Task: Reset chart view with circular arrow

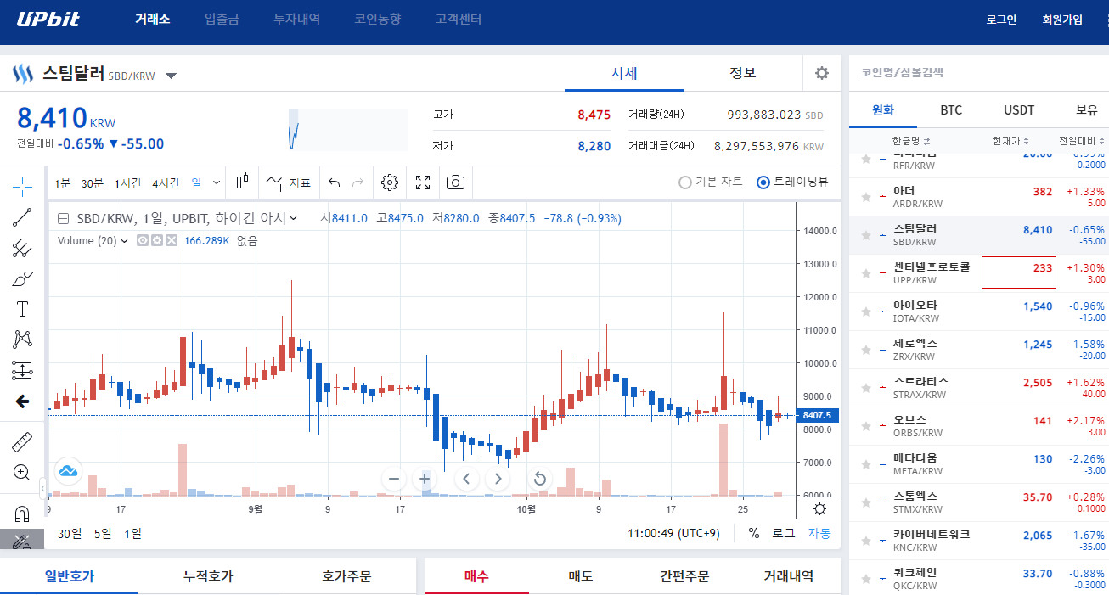Action: 540,479
